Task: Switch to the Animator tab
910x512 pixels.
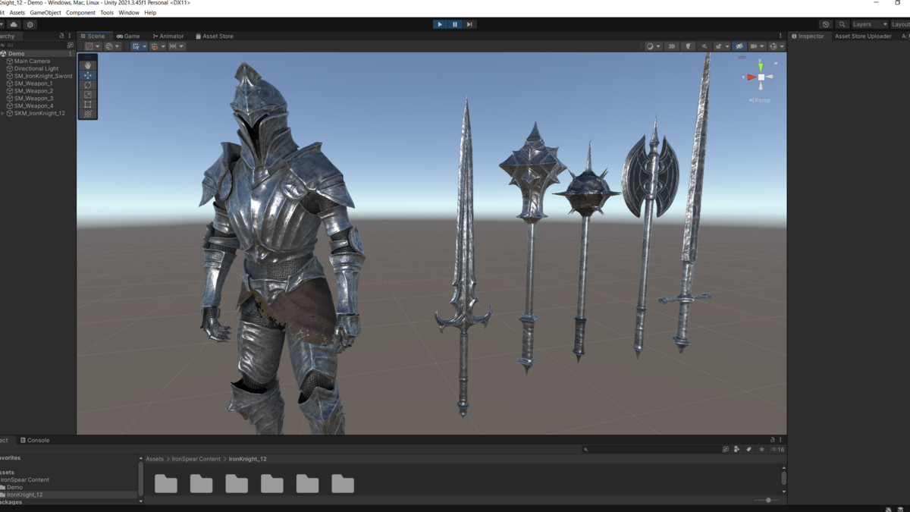Action: [168, 36]
